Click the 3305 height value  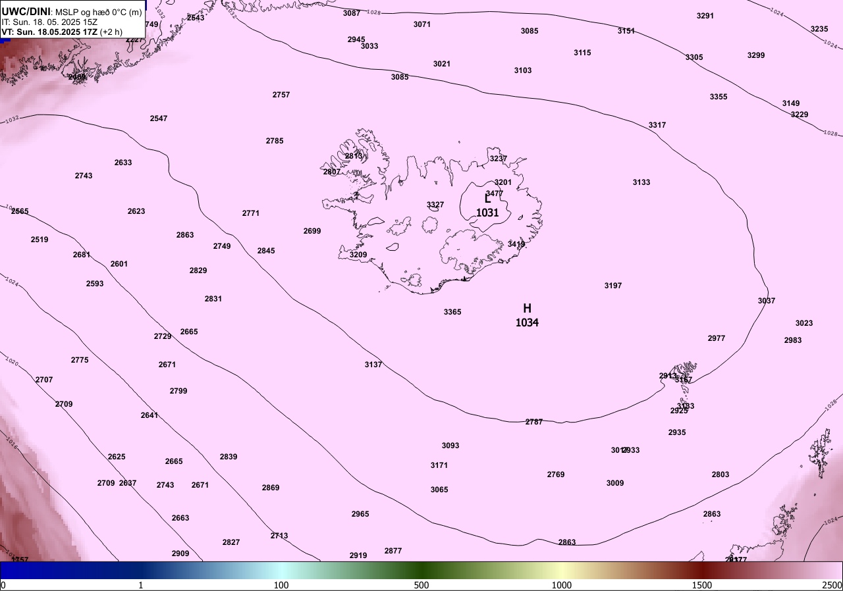[694, 57]
